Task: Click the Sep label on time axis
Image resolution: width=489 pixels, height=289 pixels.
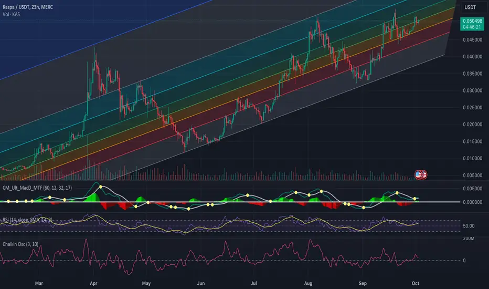Action: 363,283
